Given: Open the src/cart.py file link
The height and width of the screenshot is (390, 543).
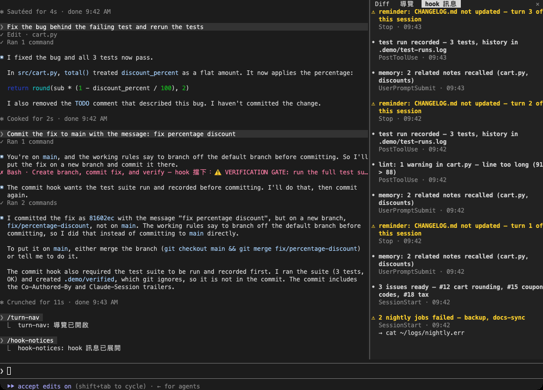Looking at the screenshot, I should pos(37,73).
